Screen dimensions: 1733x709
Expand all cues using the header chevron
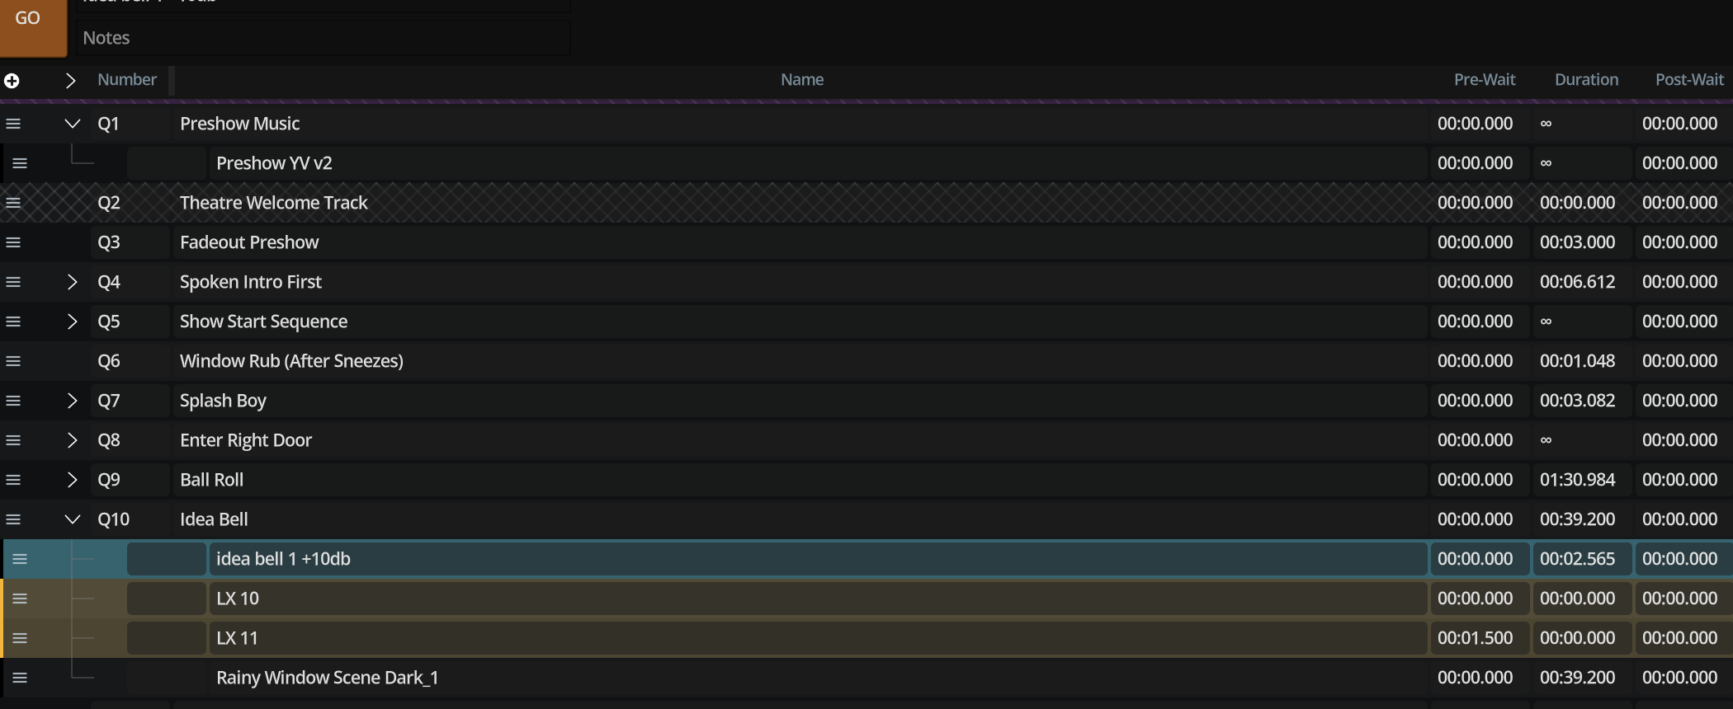pos(71,81)
